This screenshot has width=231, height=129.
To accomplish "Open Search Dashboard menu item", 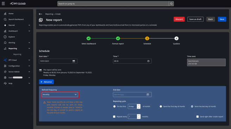I will coord(16,19).
